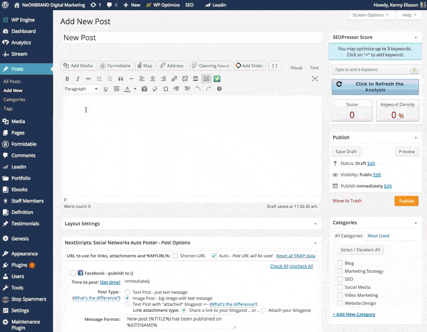
Task: Switch to Text editor tab
Action: tap(314, 68)
